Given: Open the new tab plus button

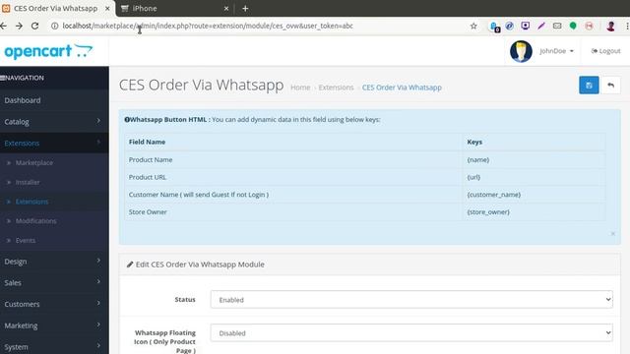Looking at the screenshot, I should tap(245, 8).
